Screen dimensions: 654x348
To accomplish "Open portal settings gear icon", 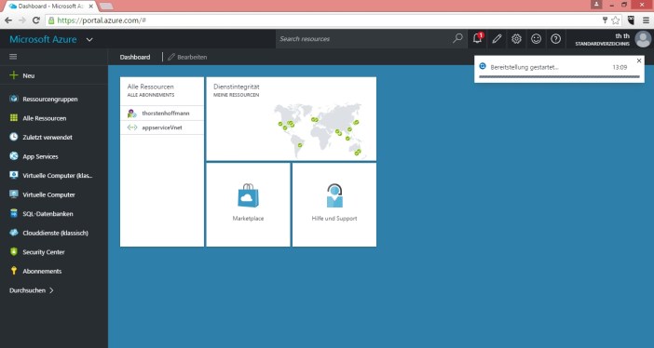I will point(516,39).
